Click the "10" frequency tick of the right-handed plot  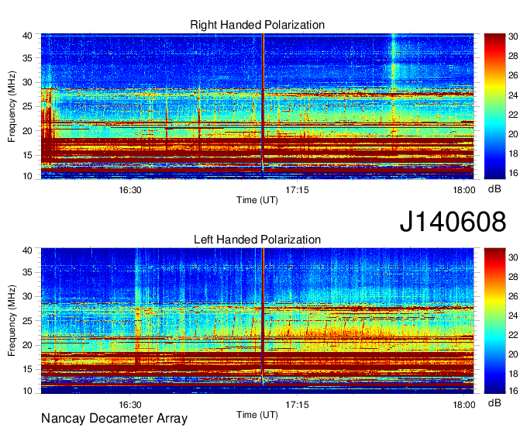pyautogui.click(x=27, y=176)
